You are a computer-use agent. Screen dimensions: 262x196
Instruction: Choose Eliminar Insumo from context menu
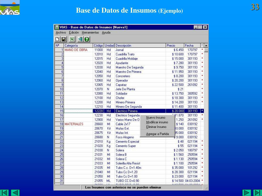tap(156, 127)
